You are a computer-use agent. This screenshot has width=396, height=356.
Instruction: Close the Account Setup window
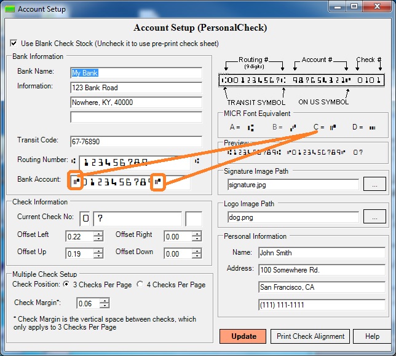(377, 7)
